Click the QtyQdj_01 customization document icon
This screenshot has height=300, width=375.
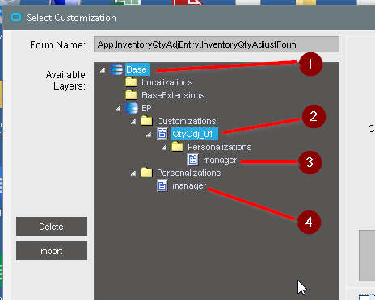click(x=162, y=134)
